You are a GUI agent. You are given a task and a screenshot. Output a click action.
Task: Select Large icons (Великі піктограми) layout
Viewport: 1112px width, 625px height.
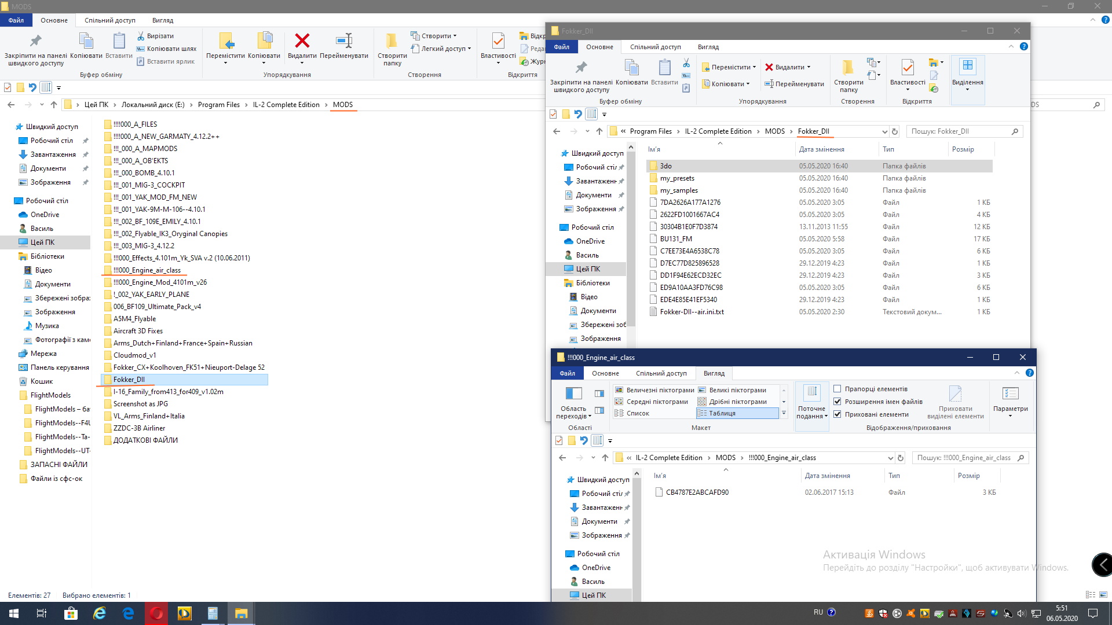737,390
